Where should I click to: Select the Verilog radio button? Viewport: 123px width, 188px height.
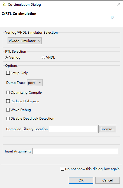[x=7, y=58]
